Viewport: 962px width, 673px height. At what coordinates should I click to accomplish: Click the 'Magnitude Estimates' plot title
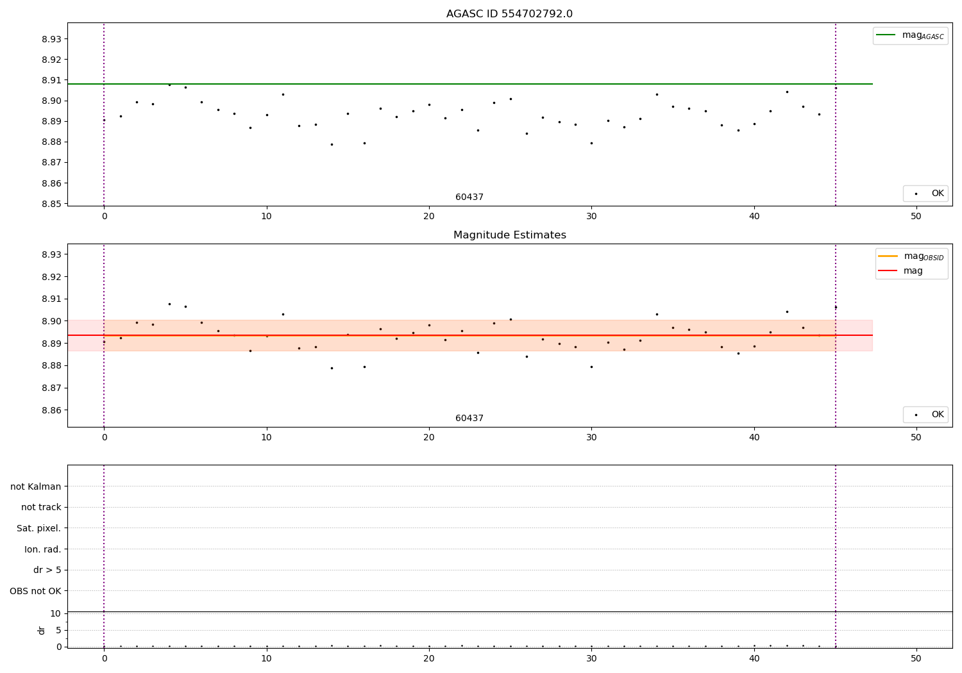(x=509, y=235)
